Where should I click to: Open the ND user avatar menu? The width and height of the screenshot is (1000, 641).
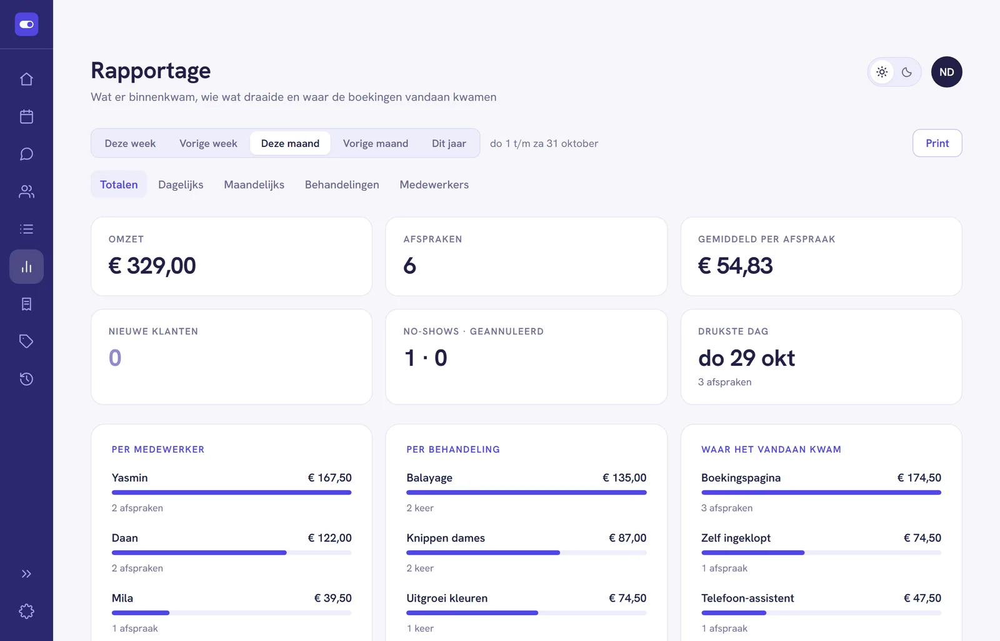pos(946,72)
